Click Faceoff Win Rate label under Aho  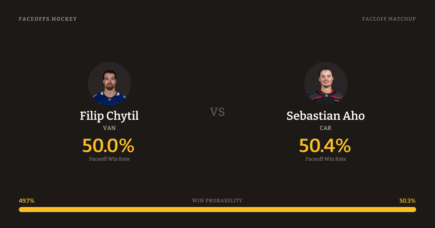tap(326, 159)
